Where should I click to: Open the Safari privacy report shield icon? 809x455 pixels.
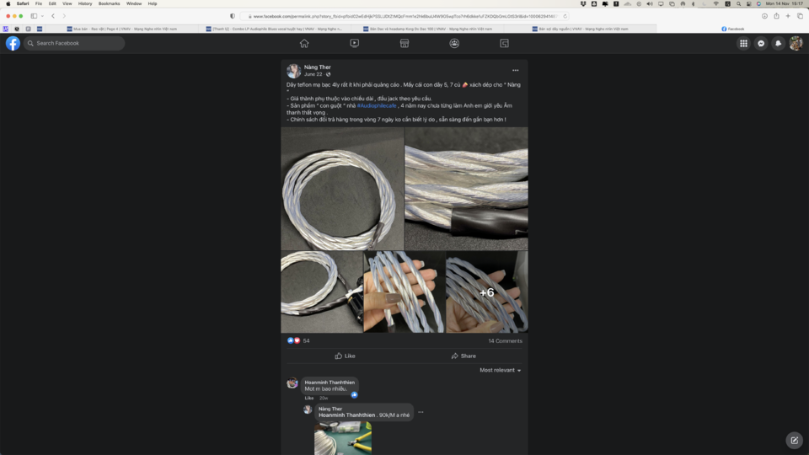[233, 16]
